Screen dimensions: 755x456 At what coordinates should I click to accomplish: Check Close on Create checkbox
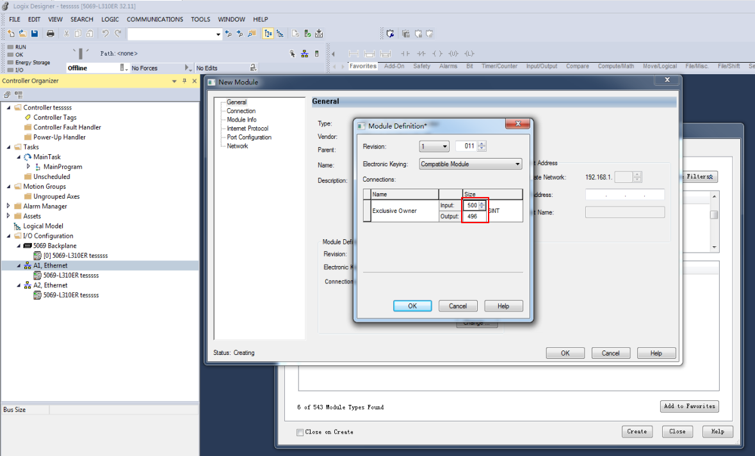(300, 432)
